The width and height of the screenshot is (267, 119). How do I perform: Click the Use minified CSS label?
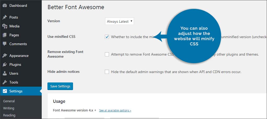point(61,37)
